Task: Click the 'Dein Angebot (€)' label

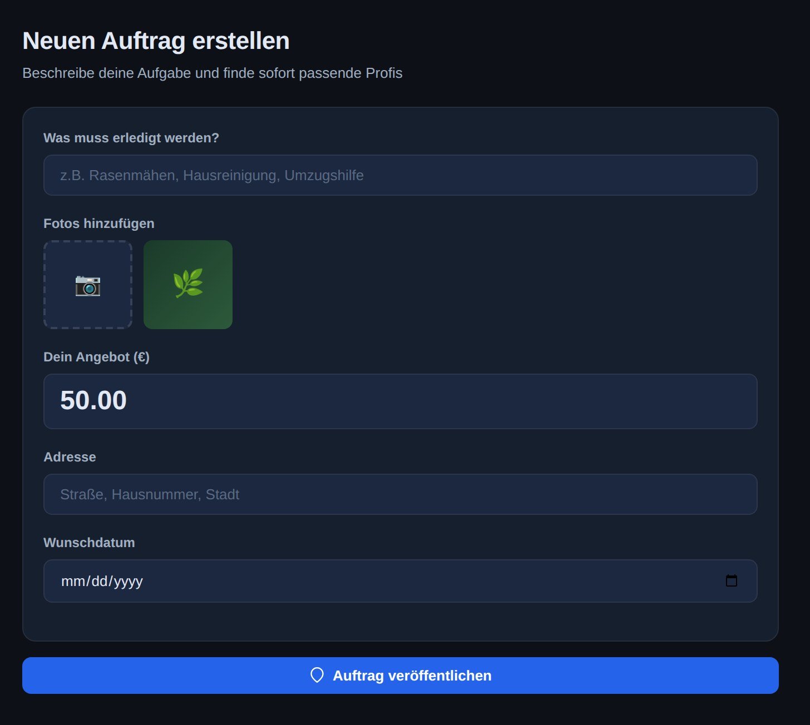Action: coord(97,357)
